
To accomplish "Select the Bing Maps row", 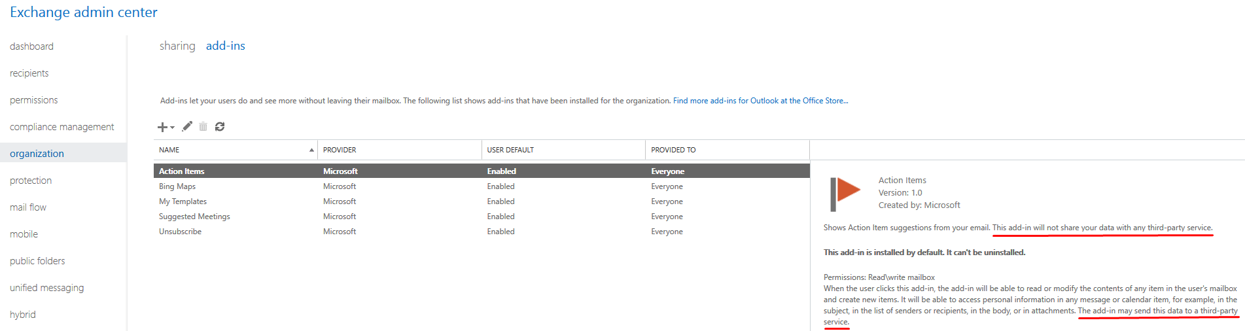I will (482, 186).
